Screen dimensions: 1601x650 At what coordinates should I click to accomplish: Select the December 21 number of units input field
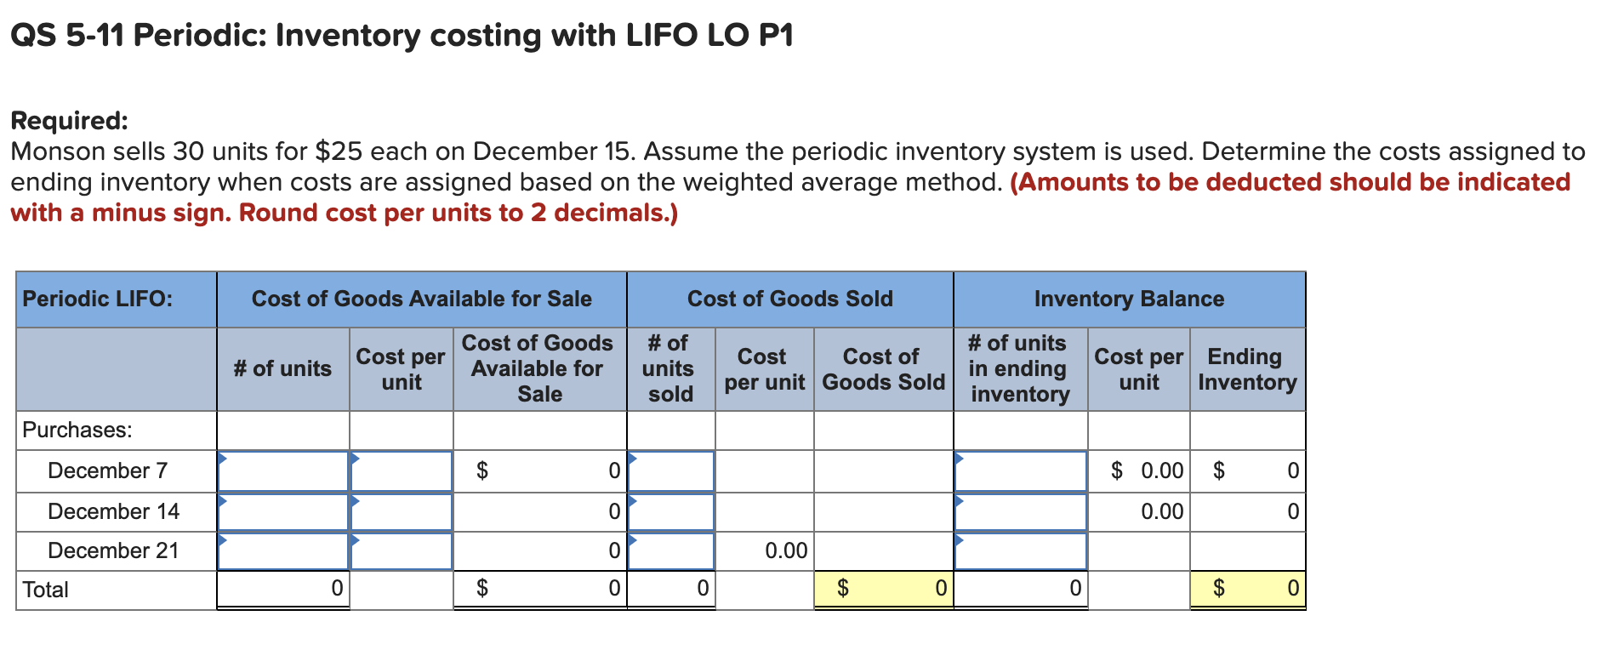pos(282,550)
